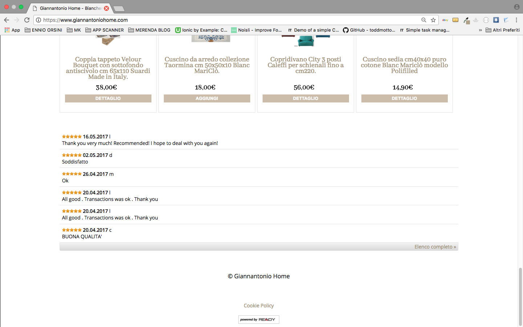The height and width of the screenshot is (327, 523).
Task: Open the Cuscino da arredo Taormina title
Action: click(207, 65)
